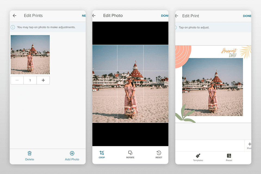261x174 pixels.
Task: Go back from Edit Print screen
Action: [x=176, y=16]
